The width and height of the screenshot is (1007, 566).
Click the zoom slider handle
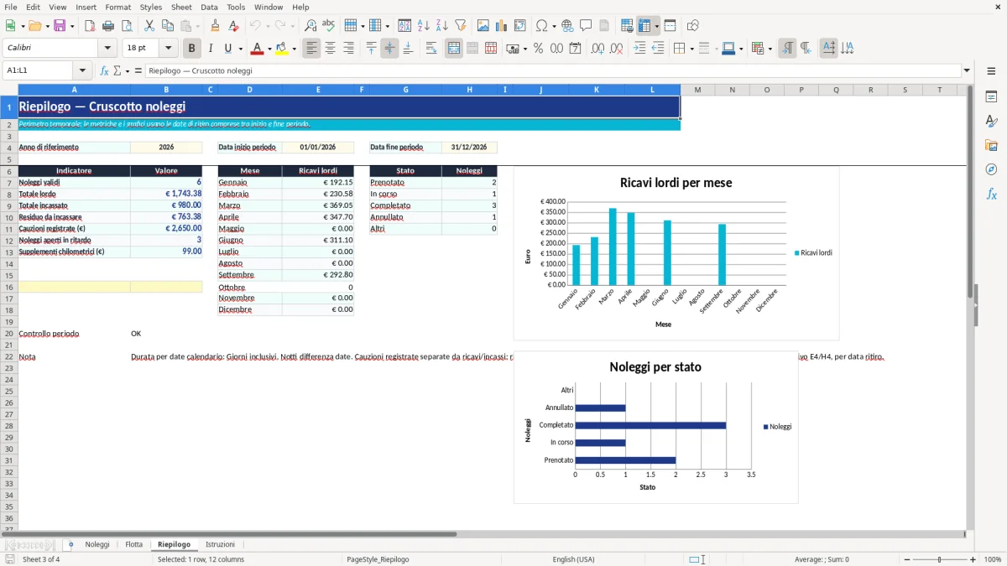pyautogui.click(x=940, y=559)
